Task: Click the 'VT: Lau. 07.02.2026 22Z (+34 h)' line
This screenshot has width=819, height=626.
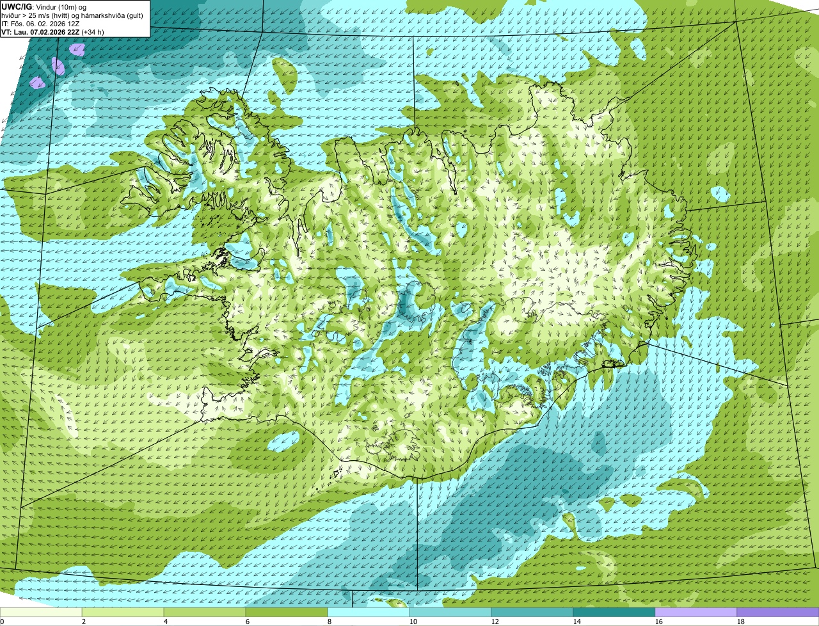Action: coord(53,31)
